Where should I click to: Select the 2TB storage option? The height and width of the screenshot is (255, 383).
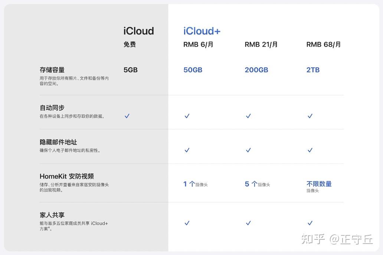pos(313,70)
